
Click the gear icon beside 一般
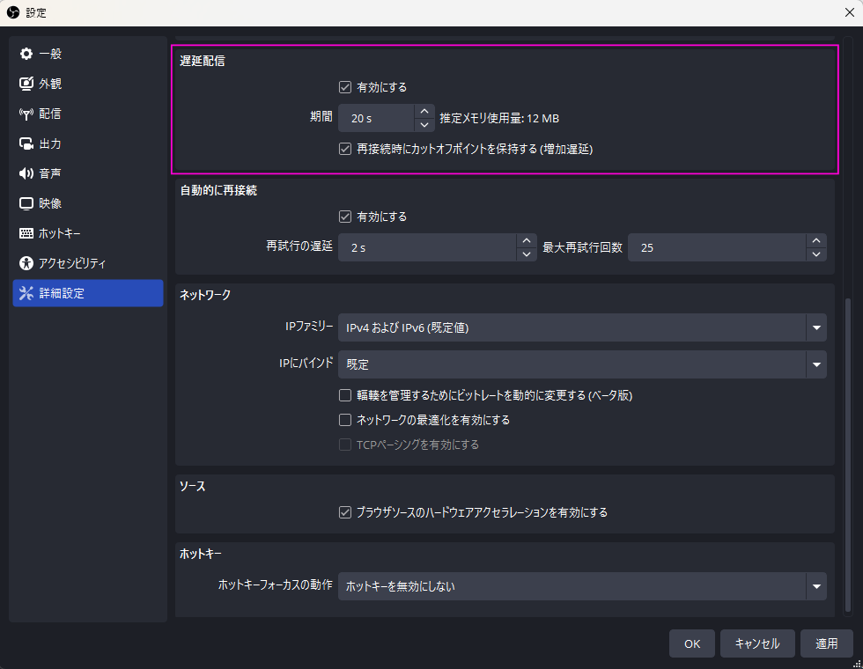click(26, 54)
